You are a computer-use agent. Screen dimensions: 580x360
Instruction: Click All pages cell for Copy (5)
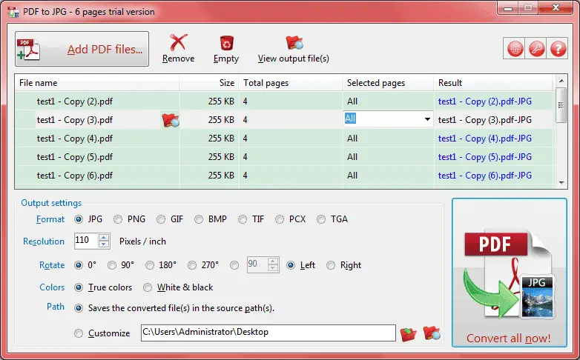pos(388,157)
